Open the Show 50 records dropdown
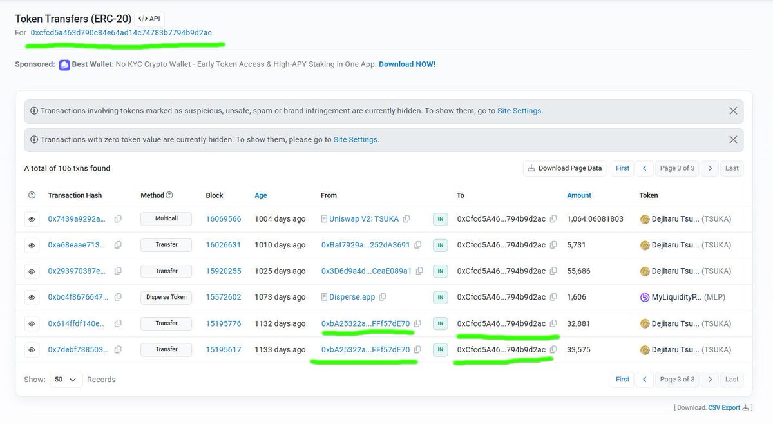 pos(66,380)
